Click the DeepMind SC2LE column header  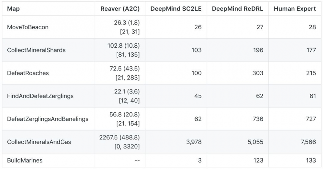click(176, 9)
